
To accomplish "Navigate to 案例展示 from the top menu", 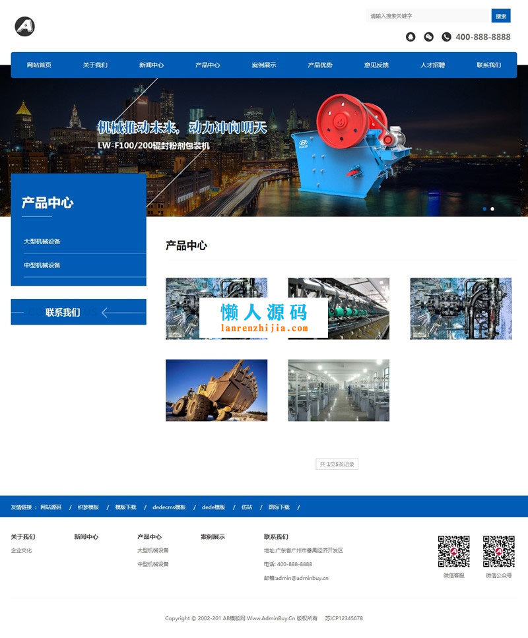I will click(x=265, y=65).
